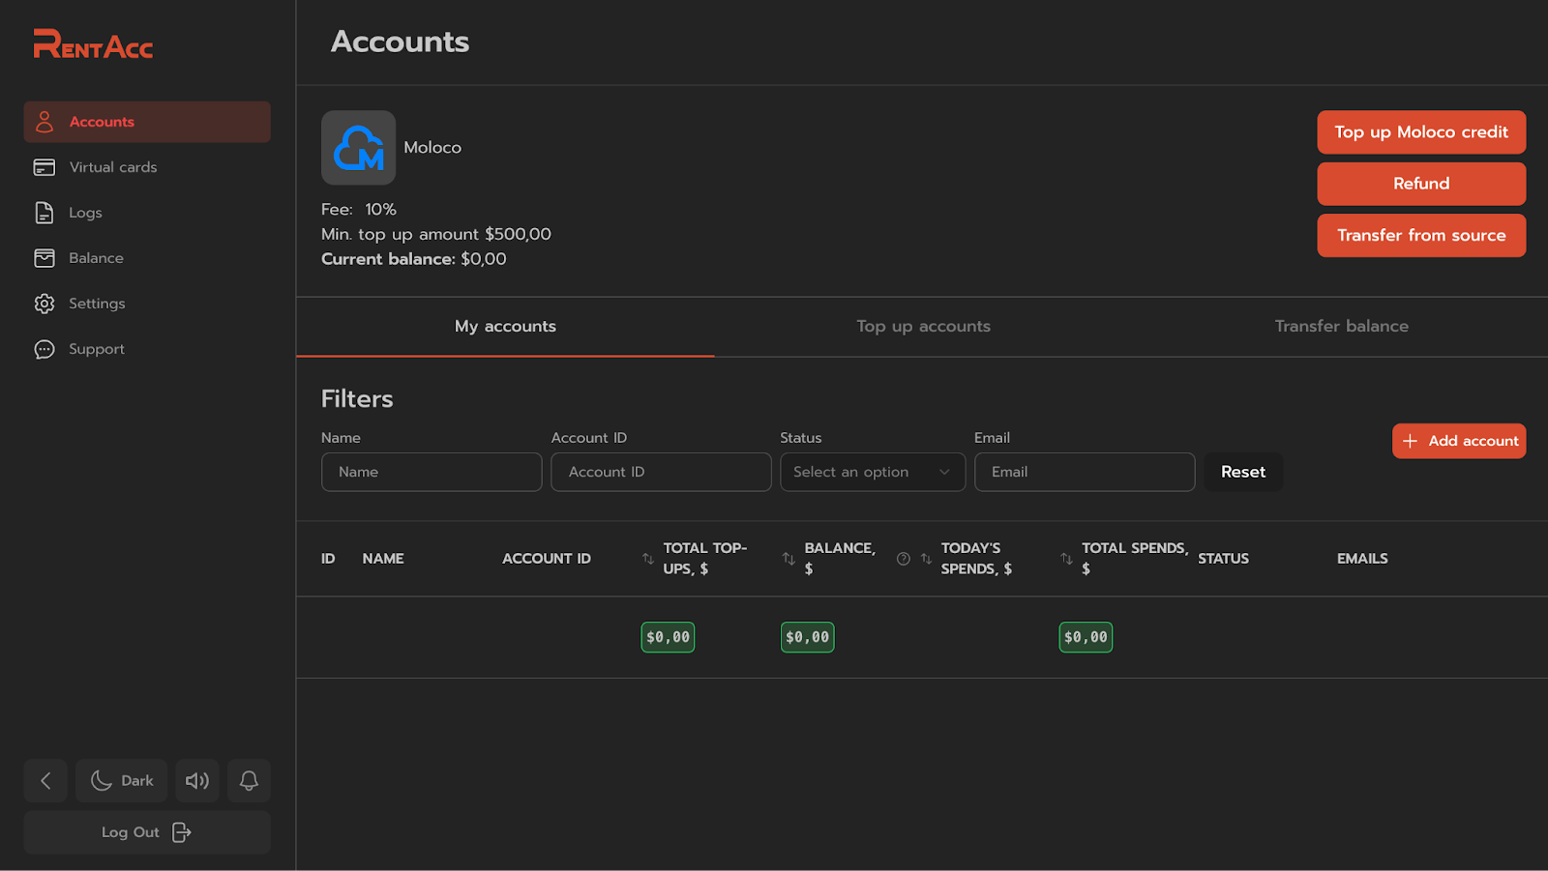Click the STATUS column header
The width and height of the screenshot is (1548, 871).
pos(1223,559)
